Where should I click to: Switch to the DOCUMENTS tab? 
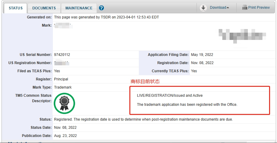[44, 8]
